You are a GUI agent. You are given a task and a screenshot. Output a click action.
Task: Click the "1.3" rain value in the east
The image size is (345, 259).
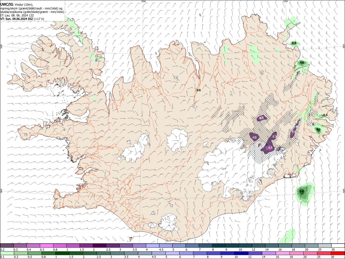tap(318, 129)
